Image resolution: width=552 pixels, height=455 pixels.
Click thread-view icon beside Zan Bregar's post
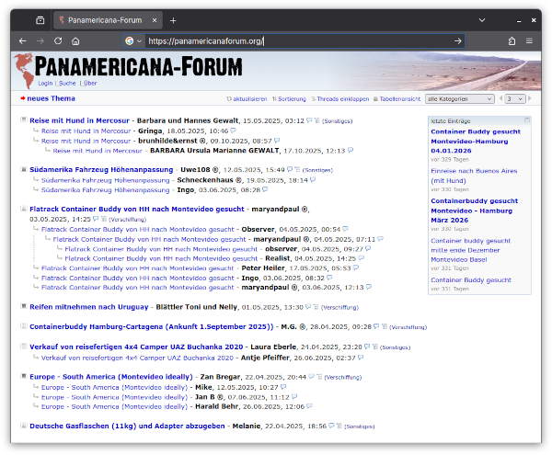point(319,377)
